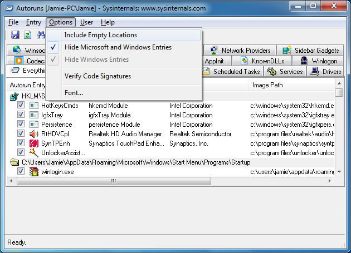Sort by the Autorun Entry column
Screen dimensions: 351x253
click(x=26, y=85)
